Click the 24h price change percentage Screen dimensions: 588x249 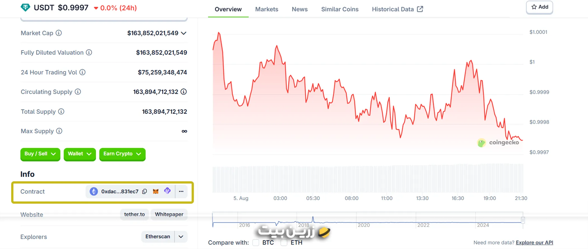click(115, 8)
